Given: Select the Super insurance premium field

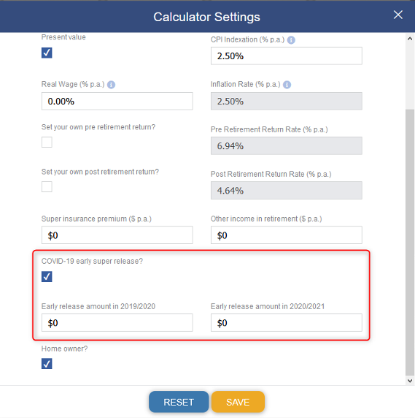Looking at the screenshot, I should 117,235.
